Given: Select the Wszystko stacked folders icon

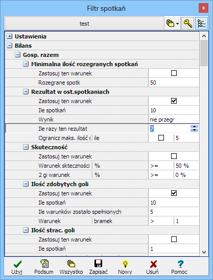Looking at the screenshot, I should 71,267.
